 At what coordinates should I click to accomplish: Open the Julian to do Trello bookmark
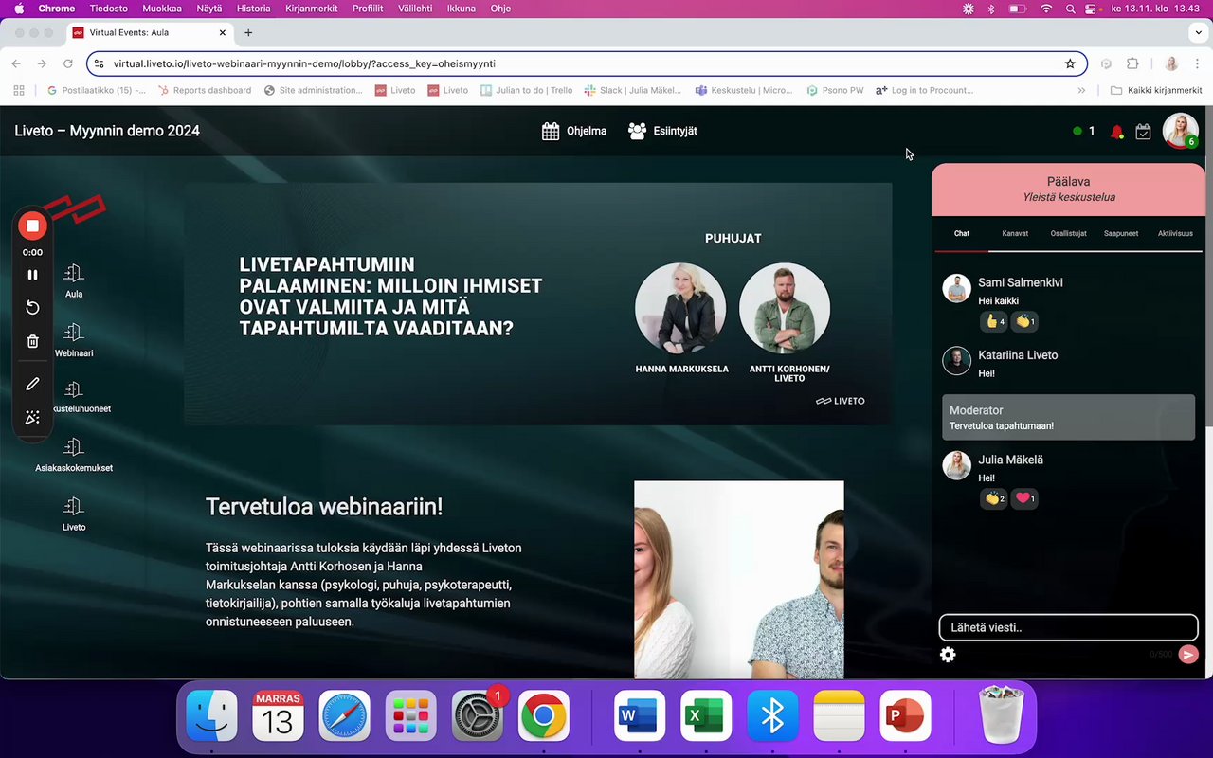[527, 90]
